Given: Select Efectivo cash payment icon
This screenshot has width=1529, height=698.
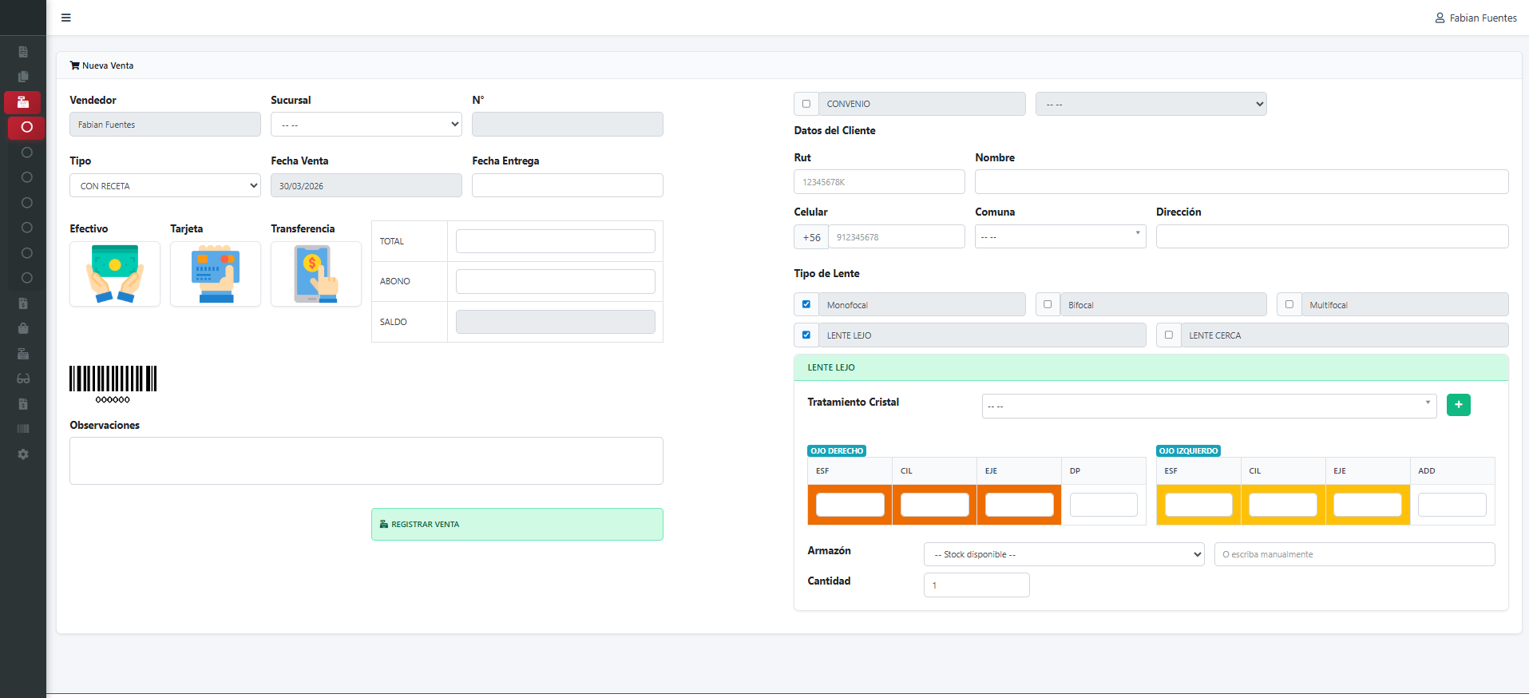Looking at the screenshot, I should pos(115,274).
